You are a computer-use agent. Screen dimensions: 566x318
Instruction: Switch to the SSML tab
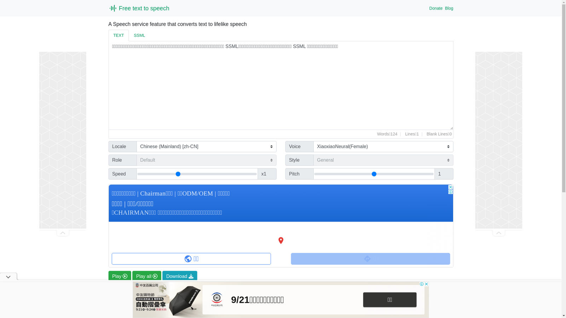tap(139, 35)
